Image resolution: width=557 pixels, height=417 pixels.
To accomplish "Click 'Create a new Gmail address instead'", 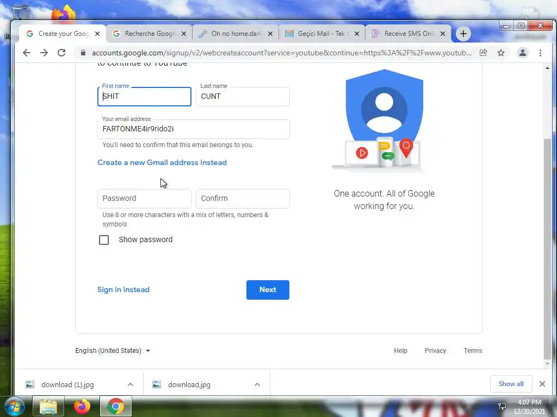I will [162, 162].
